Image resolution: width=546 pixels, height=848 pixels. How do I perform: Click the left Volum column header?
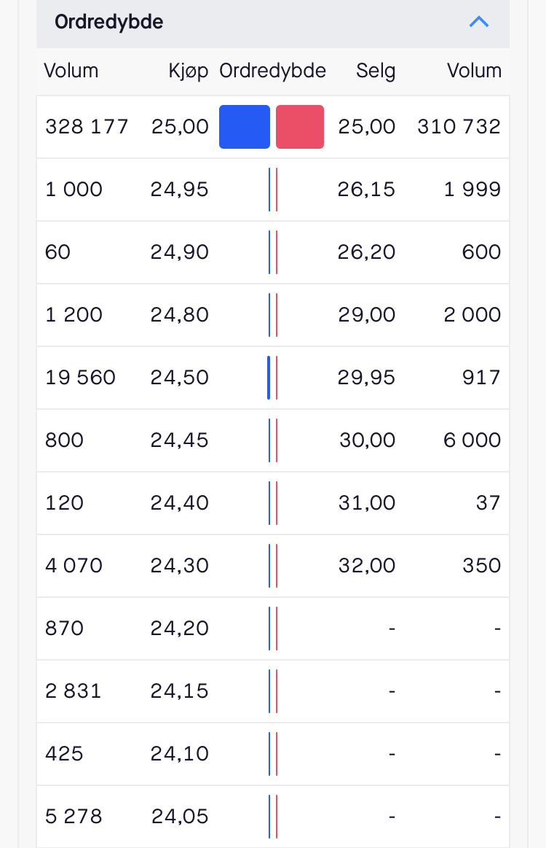click(71, 71)
